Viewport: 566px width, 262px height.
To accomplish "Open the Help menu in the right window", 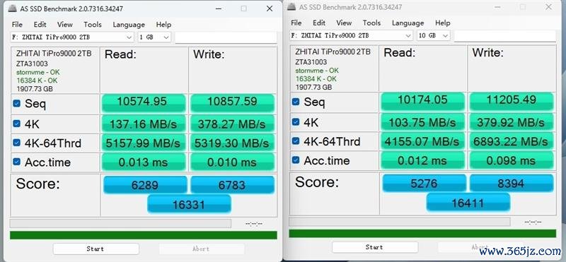I will 443,23.
